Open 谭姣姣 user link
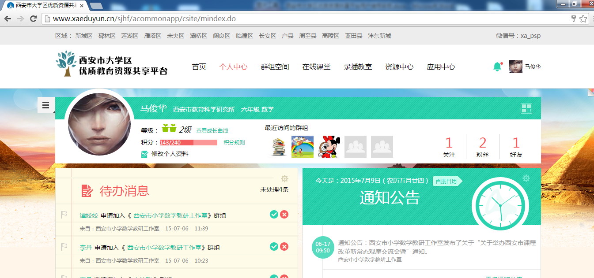The height and width of the screenshot is (278, 594). (x=89, y=215)
